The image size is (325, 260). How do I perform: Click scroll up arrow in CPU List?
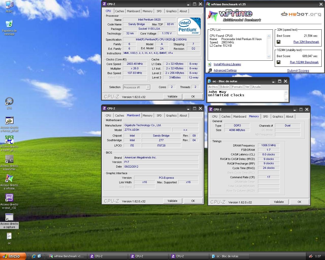[x=269, y=36]
